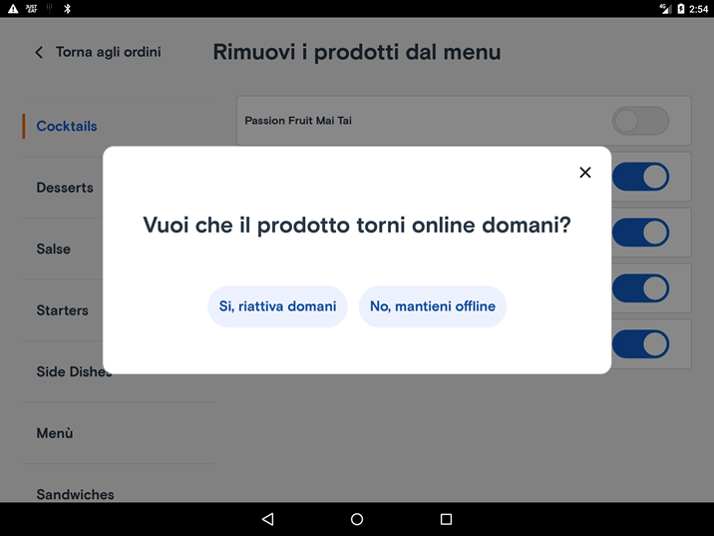The image size is (714, 536).
Task: Tap the Android home circle icon
Action: (x=357, y=519)
